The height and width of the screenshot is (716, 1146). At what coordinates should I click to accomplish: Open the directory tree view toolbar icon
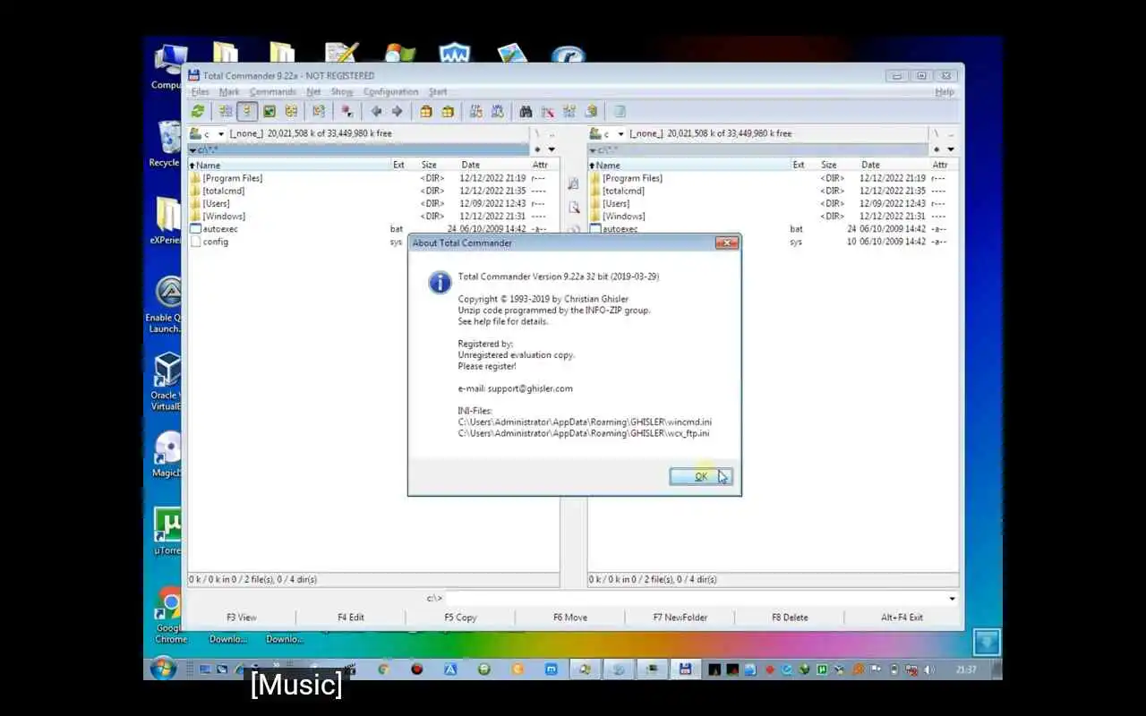291,112
